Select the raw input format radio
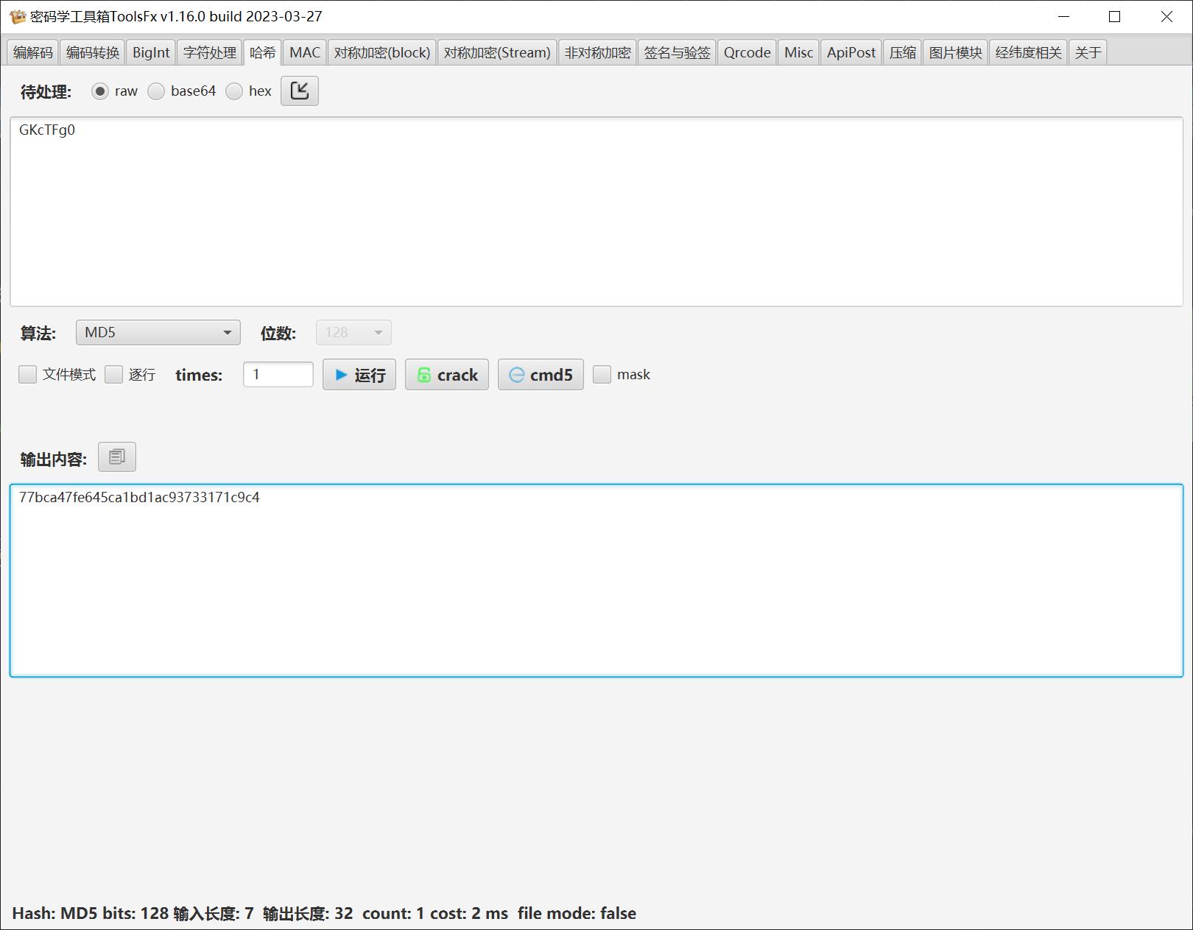1193x930 pixels. (x=100, y=91)
